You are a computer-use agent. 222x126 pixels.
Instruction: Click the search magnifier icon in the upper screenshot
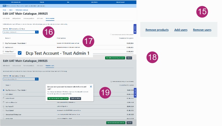coord(37,32)
